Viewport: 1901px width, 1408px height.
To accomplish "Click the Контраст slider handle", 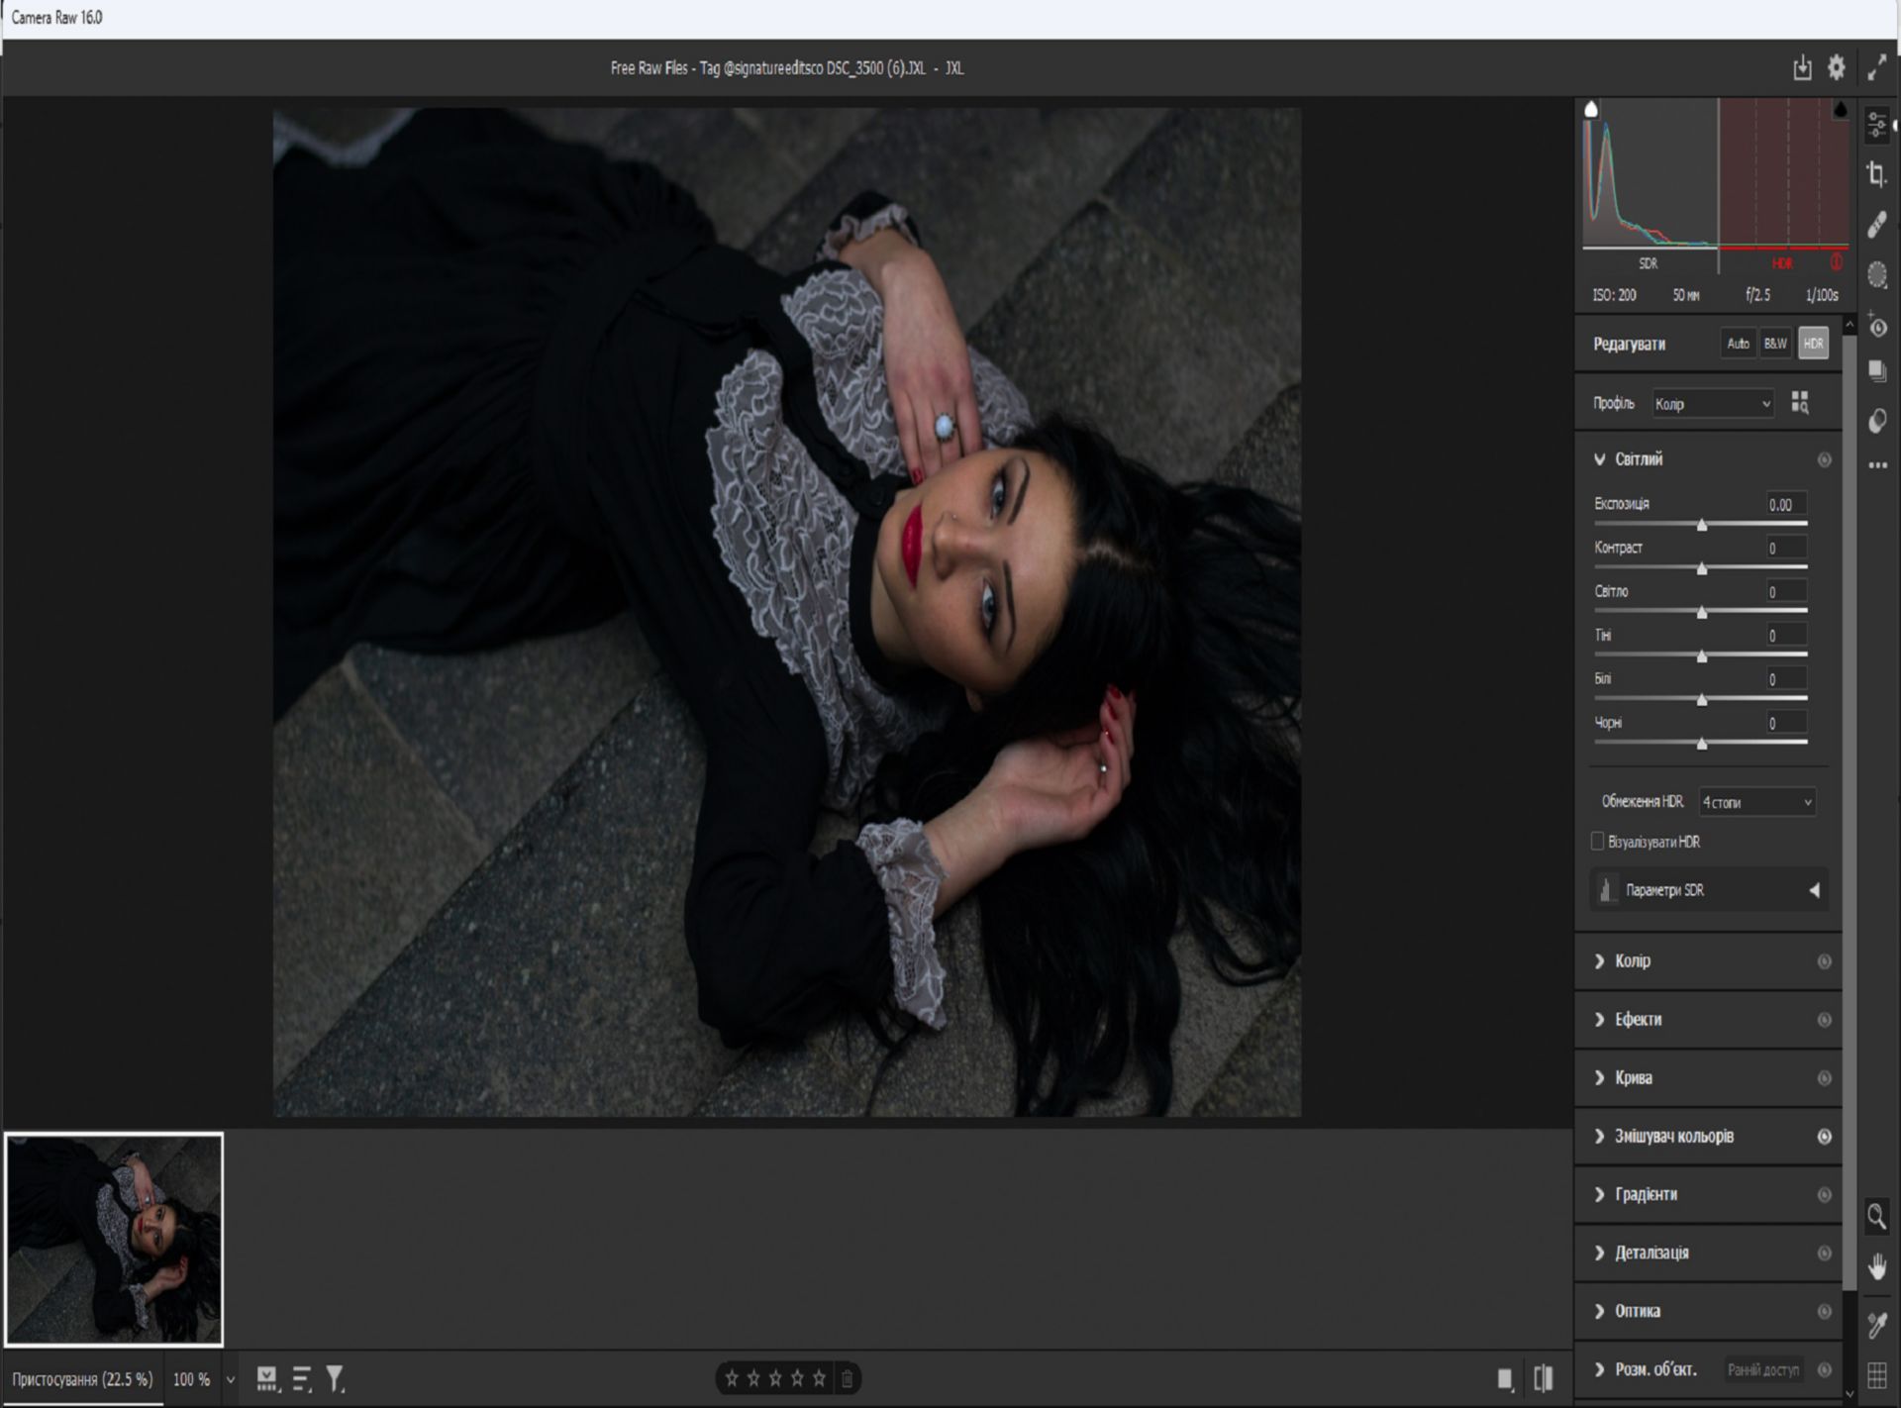I will click(x=1702, y=568).
